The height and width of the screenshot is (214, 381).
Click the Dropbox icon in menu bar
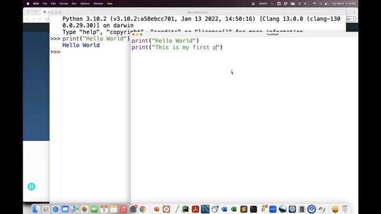pyautogui.click(x=286, y=4)
